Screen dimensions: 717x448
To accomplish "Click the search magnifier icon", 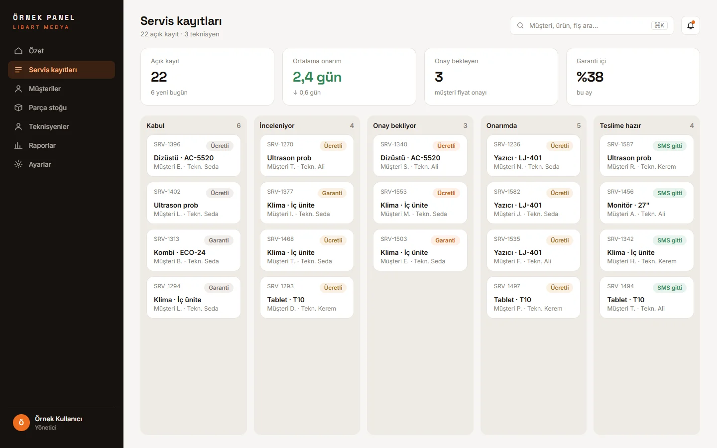I will 520,25.
